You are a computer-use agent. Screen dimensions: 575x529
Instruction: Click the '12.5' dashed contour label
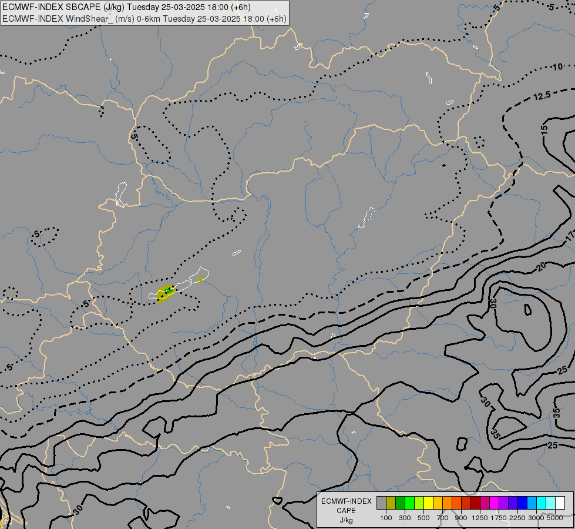[542, 96]
